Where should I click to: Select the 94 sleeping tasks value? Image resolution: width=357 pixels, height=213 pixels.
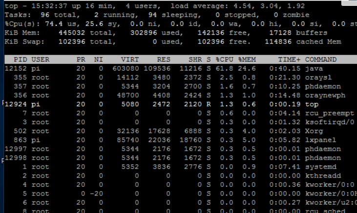coord(152,15)
